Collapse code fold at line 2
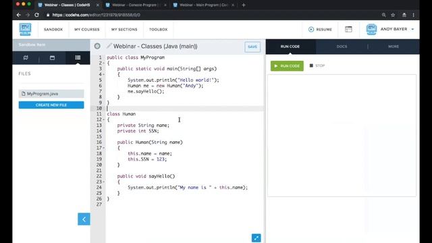Image resolution: width=432 pixels, height=243 pixels. coord(103,63)
